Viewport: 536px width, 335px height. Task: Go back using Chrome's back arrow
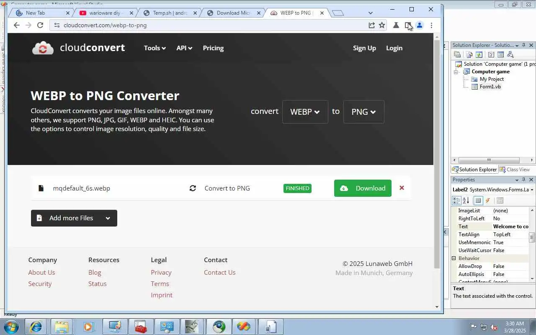(16, 25)
